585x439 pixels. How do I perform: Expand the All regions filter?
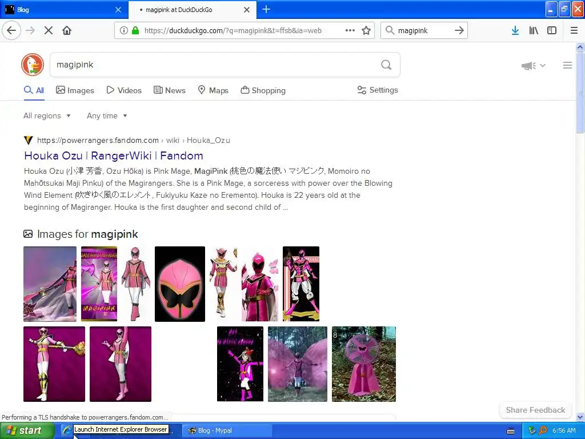pyautogui.click(x=47, y=115)
